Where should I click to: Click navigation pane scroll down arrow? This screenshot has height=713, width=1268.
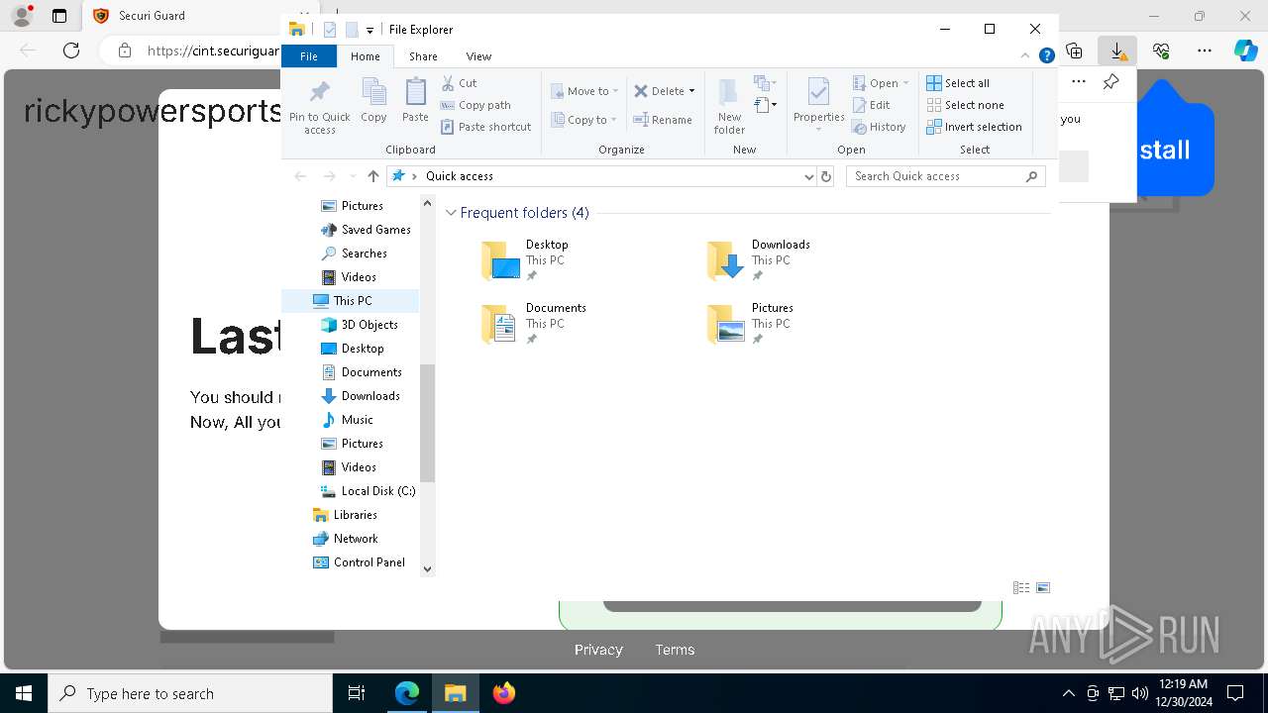pos(428,568)
